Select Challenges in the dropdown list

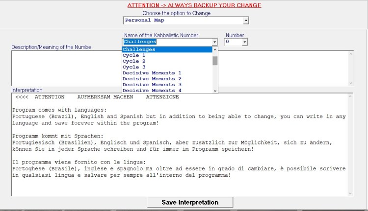coord(167,49)
